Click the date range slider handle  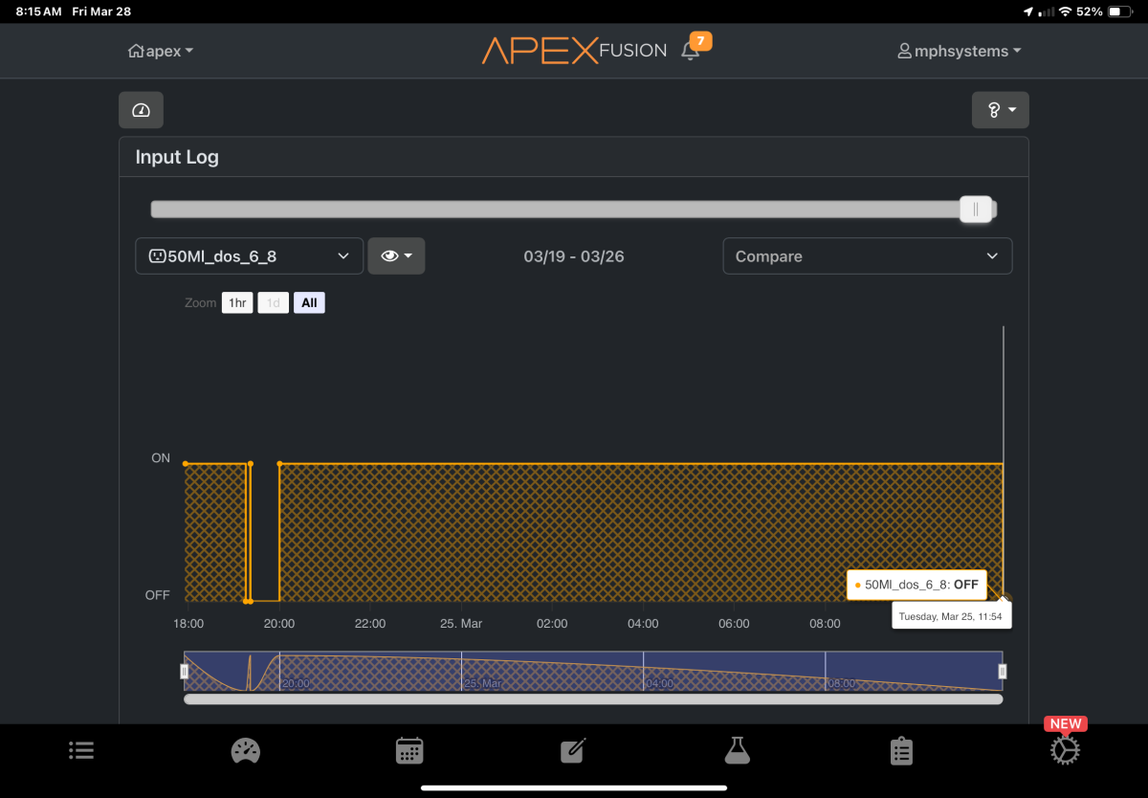click(x=976, y=210)
